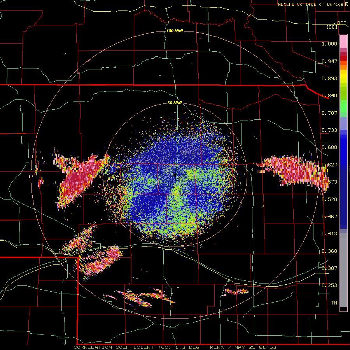Click the [CC] legend header label
Image resolution: width=350 pixels, height=350 pixels.
[332, 27]
